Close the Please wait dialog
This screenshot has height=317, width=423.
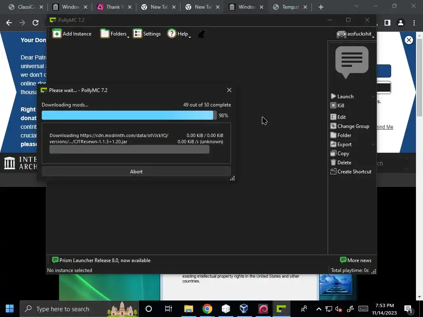coord(229,90)
